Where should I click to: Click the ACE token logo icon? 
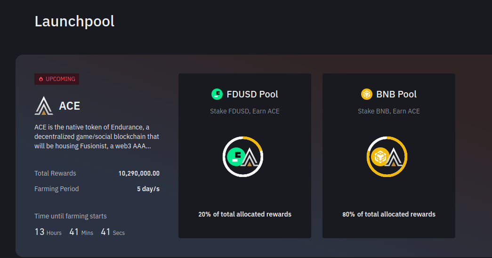[44, 106]
